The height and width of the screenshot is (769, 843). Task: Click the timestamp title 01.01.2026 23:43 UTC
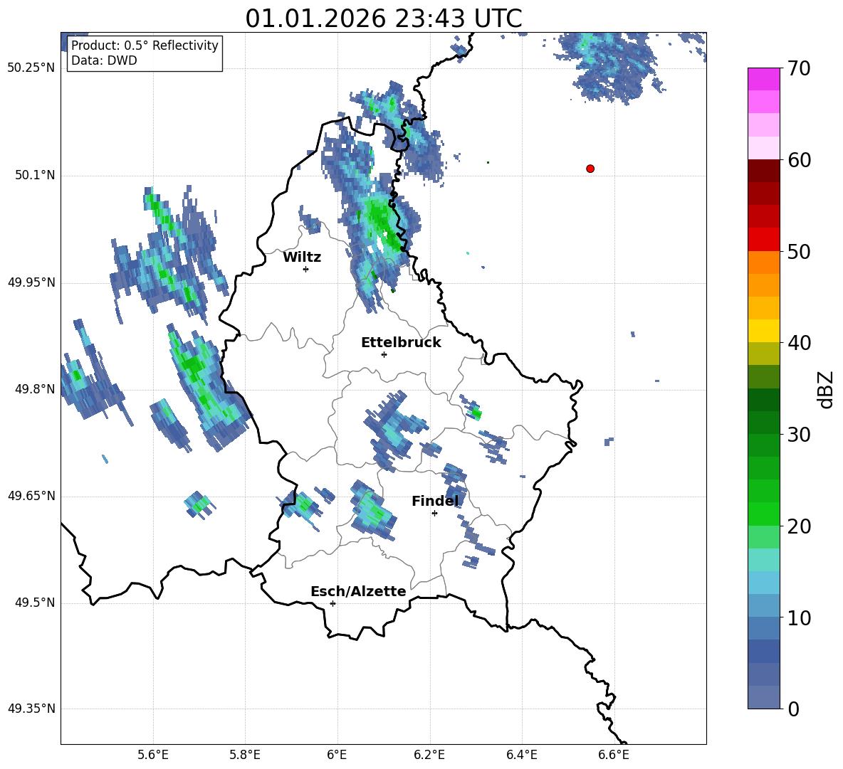(x=383, y=18)
